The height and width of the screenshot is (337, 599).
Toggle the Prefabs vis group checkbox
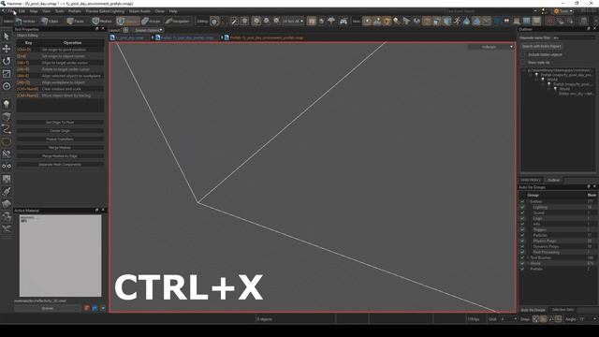pos(522,269)
